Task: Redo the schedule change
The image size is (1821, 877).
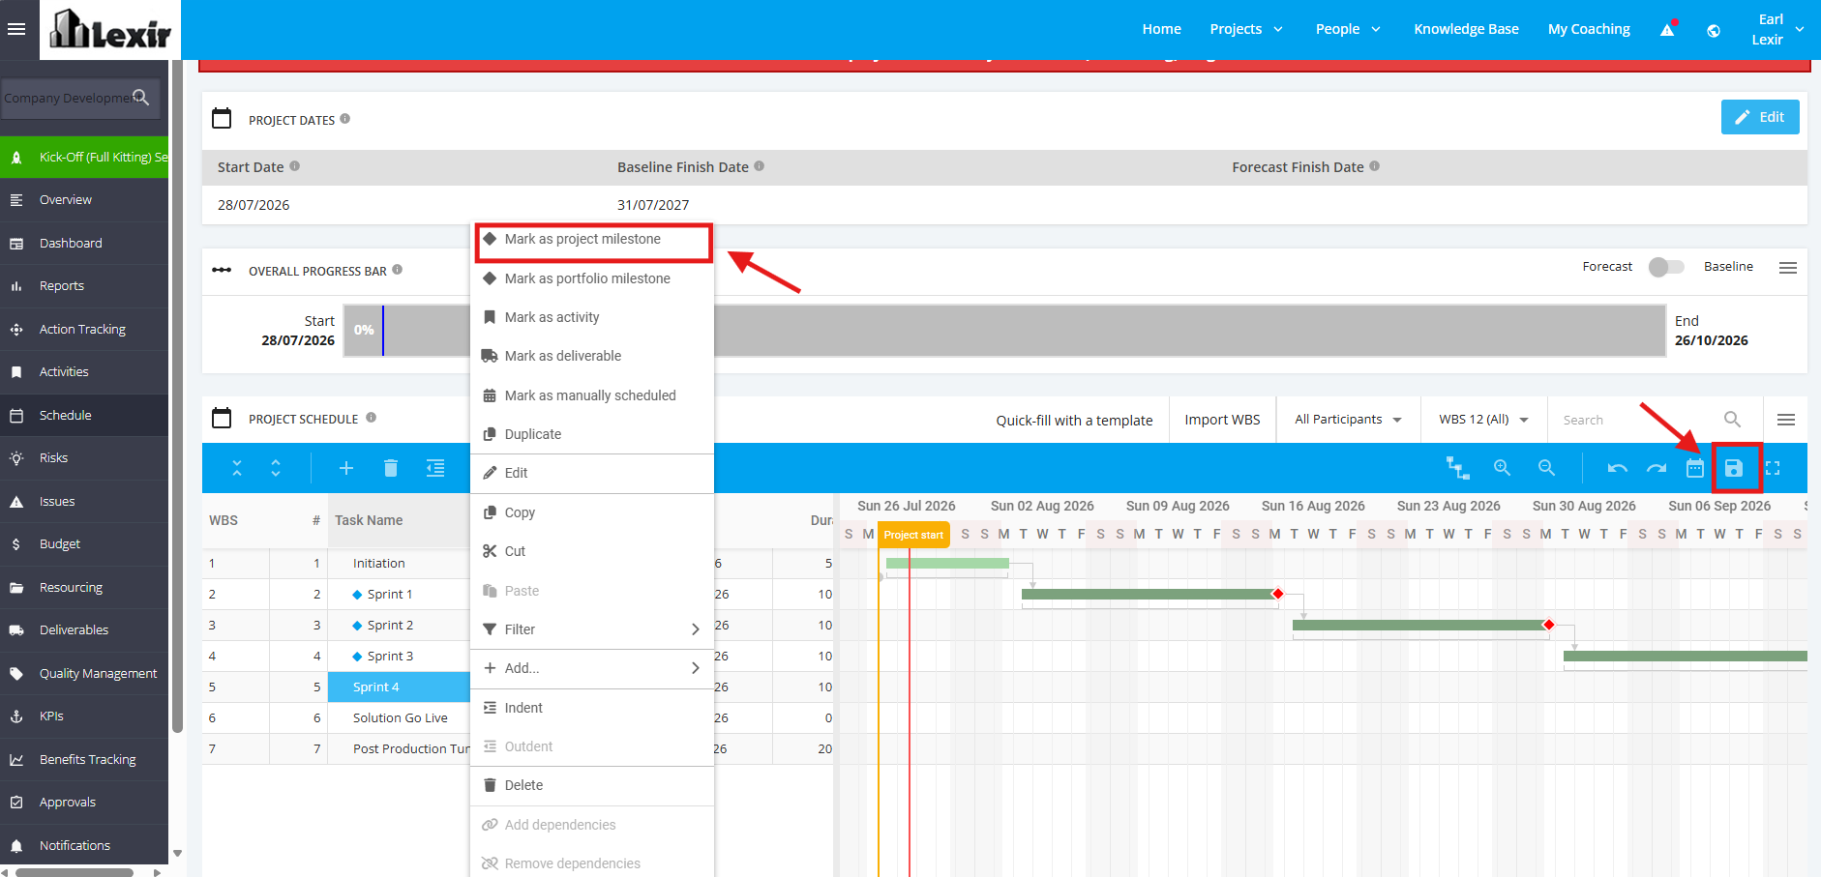Action: point(1657,468)
